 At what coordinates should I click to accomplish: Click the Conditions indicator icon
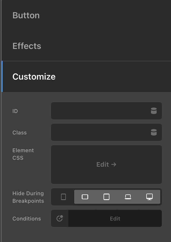tap(60, 218)
